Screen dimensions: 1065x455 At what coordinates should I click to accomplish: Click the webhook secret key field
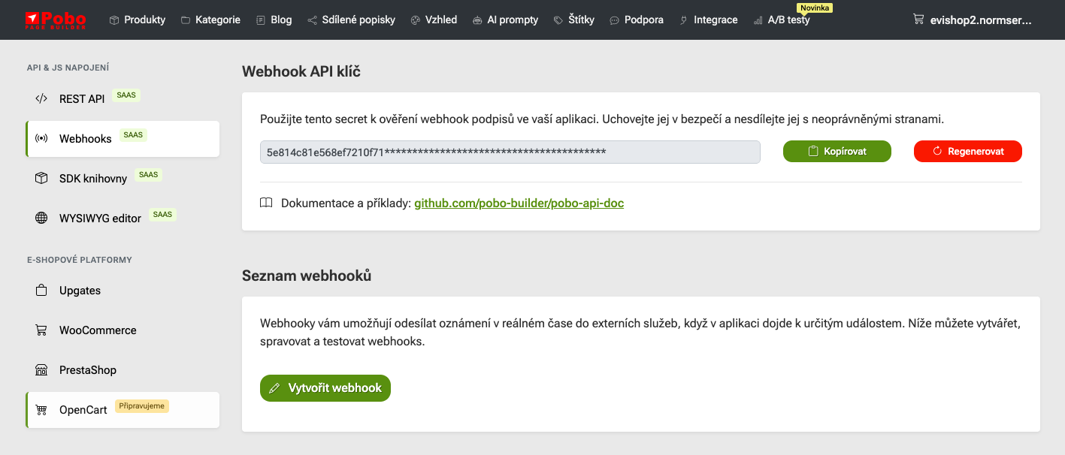[x=510, y=152]
